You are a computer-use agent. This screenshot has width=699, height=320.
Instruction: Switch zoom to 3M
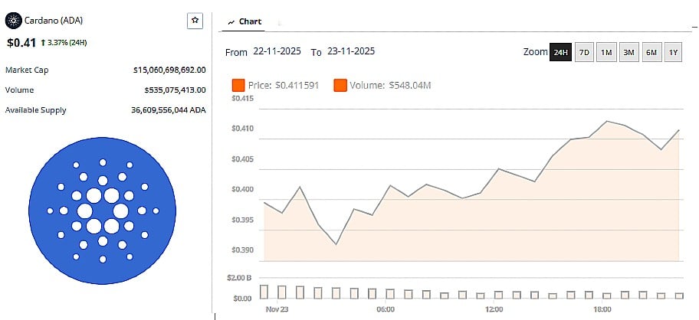coord(628,52)
